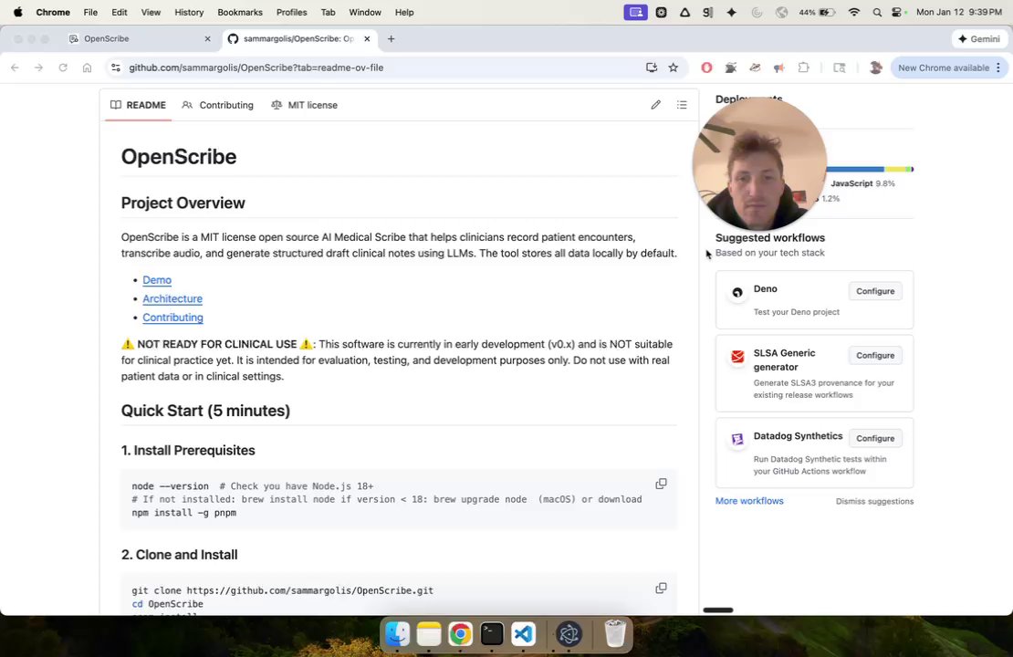Reload the page
The image size is (1013, 657).
pos(63,68)
